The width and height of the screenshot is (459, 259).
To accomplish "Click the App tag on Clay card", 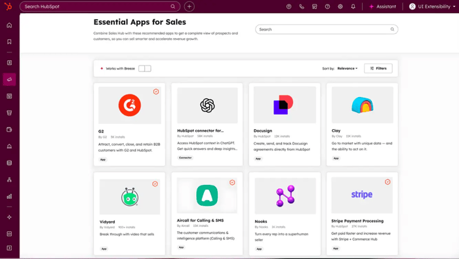I will pos(336,158).
